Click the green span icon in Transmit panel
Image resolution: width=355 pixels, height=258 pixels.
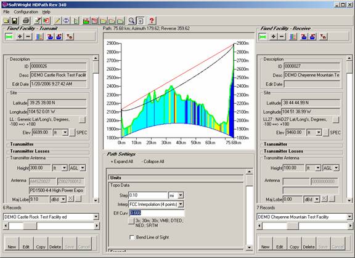tap(9, 37)
